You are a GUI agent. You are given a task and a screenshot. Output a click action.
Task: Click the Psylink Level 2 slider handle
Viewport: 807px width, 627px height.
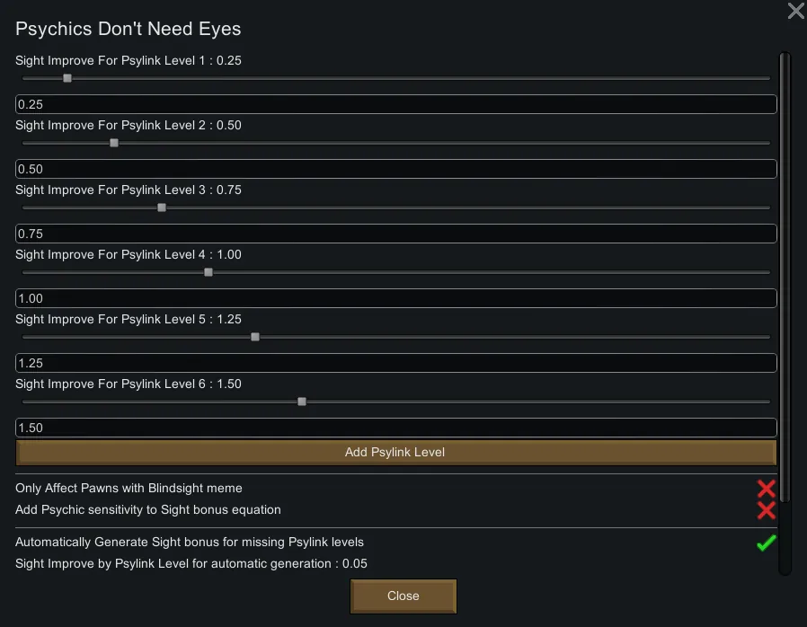tap(114, 143)
